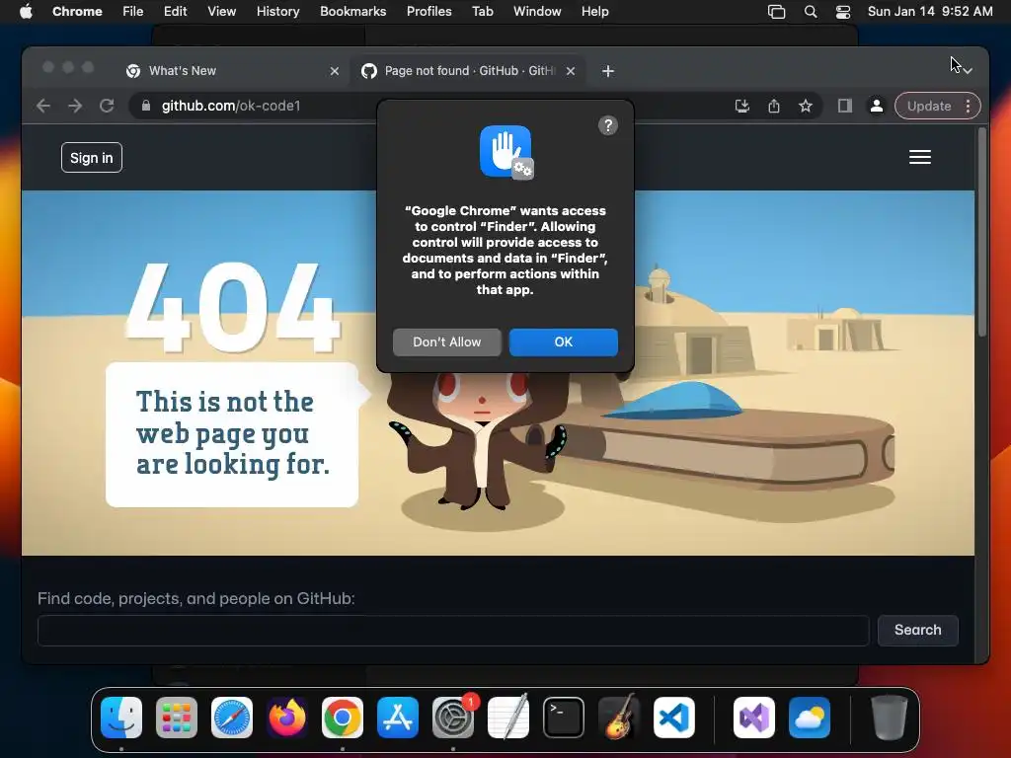Image resolution: width=1011 pixels, height=758 pixels.
Task: Go back with browser back arrow
Action: tap(43, 106)
